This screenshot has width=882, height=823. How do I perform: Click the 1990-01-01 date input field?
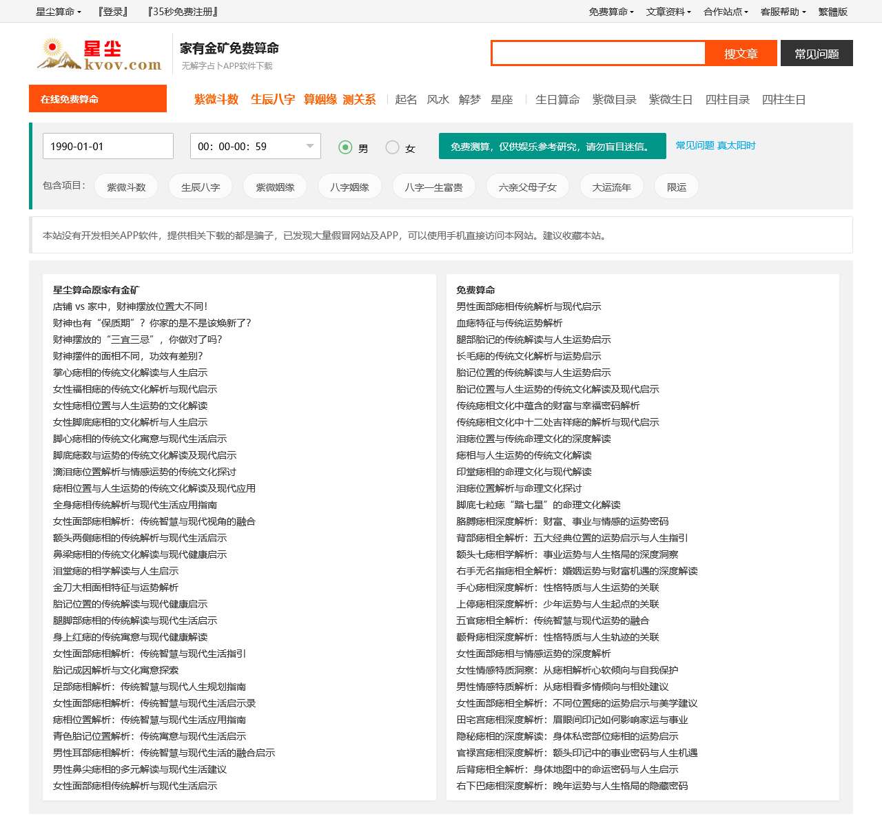point(107,146)
